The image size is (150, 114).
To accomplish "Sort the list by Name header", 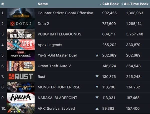I will click(x=42, y=4).
